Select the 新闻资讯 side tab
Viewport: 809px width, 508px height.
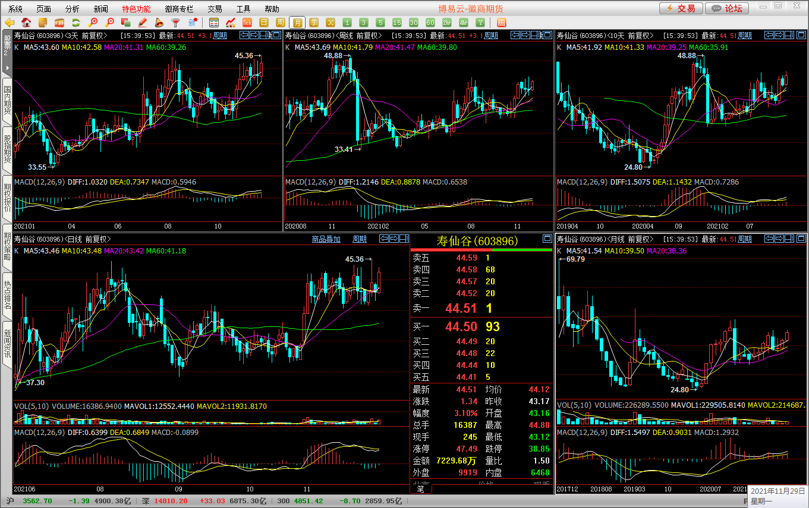point(7,344)
